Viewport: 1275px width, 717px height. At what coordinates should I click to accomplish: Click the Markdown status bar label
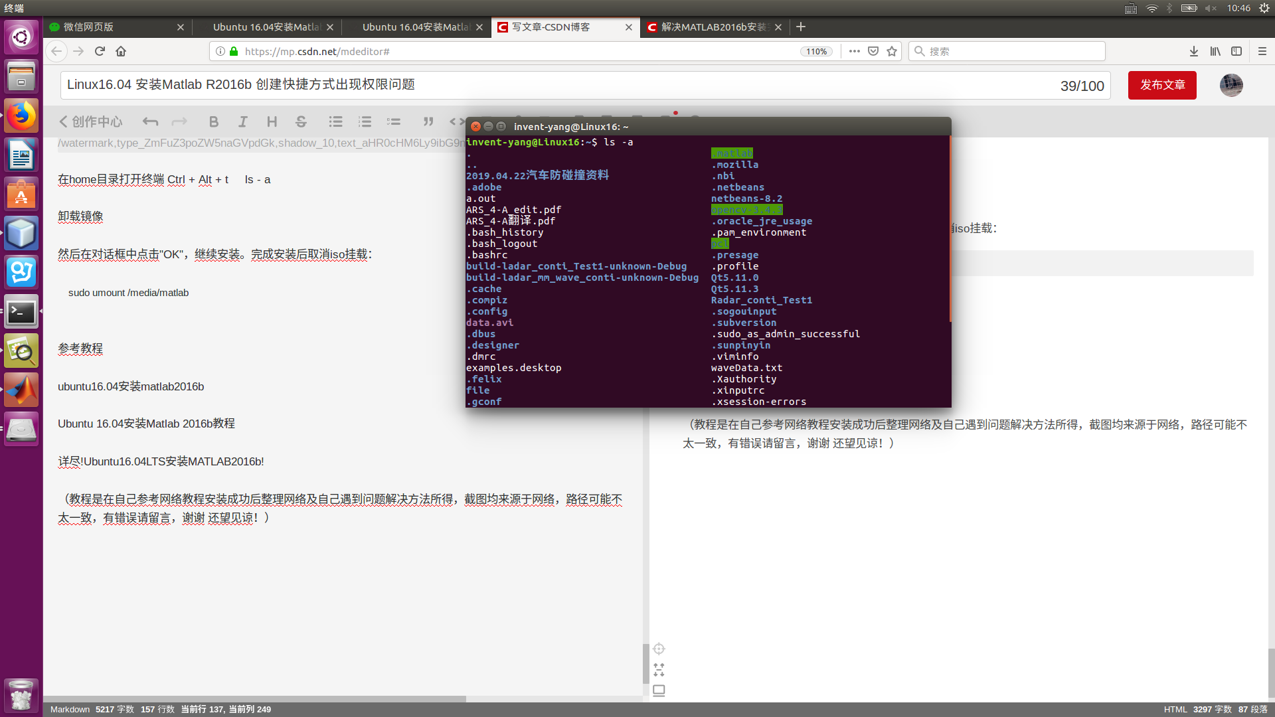pos(70,709)
